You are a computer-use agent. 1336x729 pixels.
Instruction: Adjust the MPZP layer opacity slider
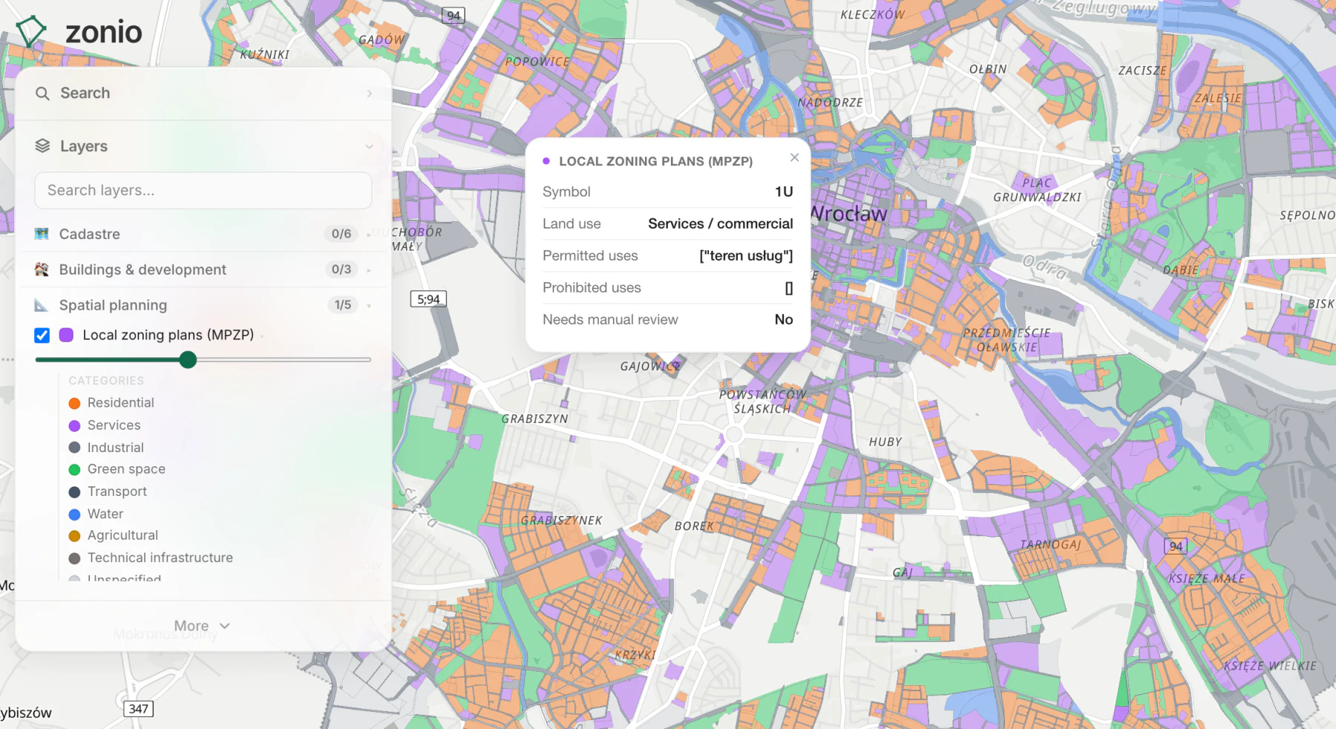[188, 359]
